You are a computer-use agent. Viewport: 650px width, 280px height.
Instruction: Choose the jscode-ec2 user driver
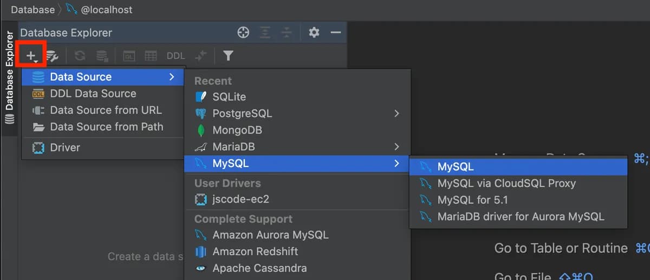[x=297, y=199]
